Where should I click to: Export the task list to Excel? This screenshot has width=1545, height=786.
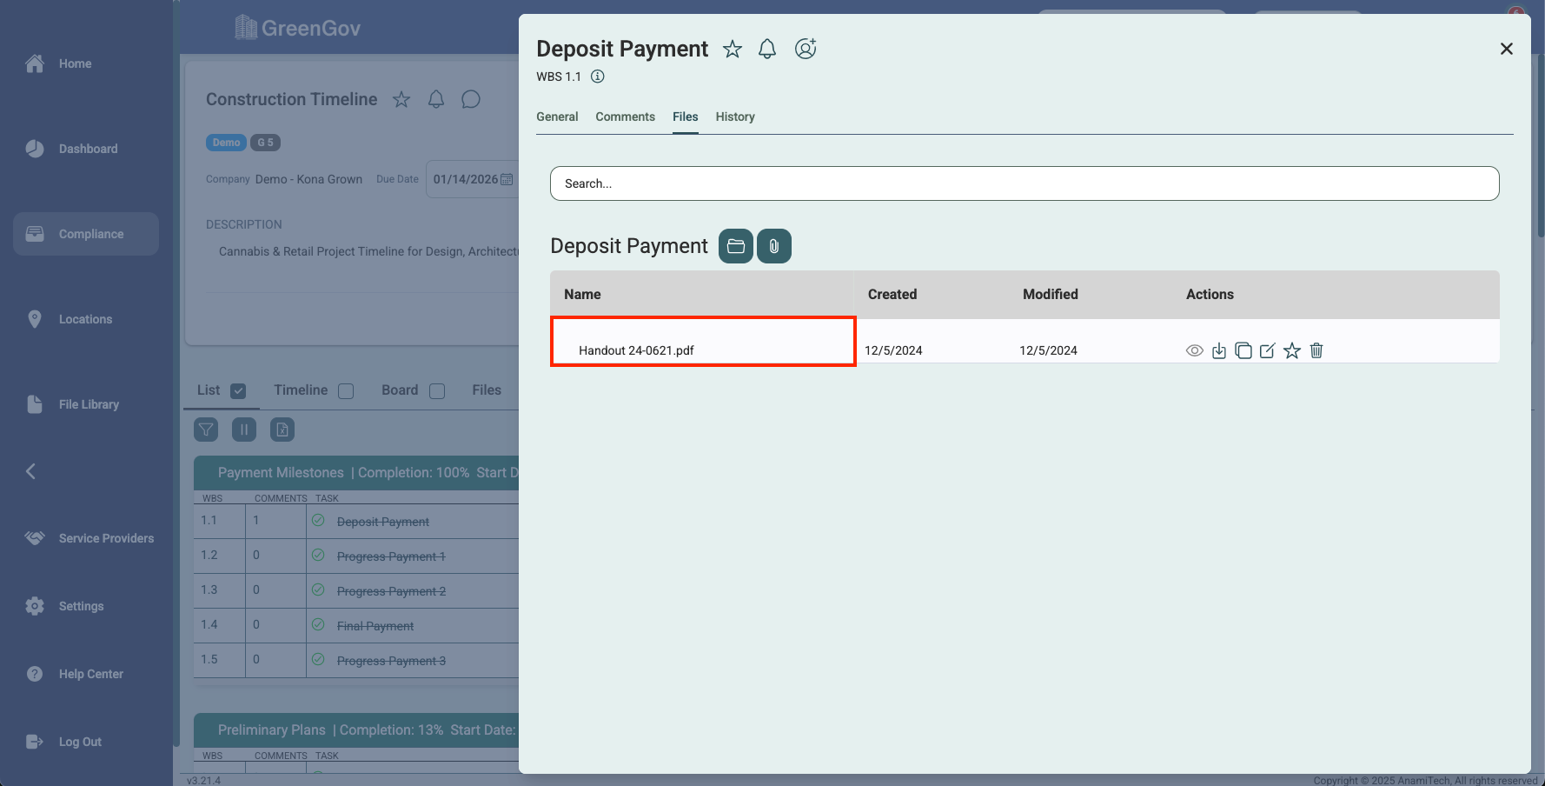coord(282,430)
